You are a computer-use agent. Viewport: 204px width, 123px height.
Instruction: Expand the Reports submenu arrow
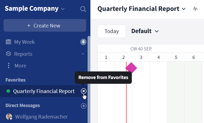coord(83,54)
